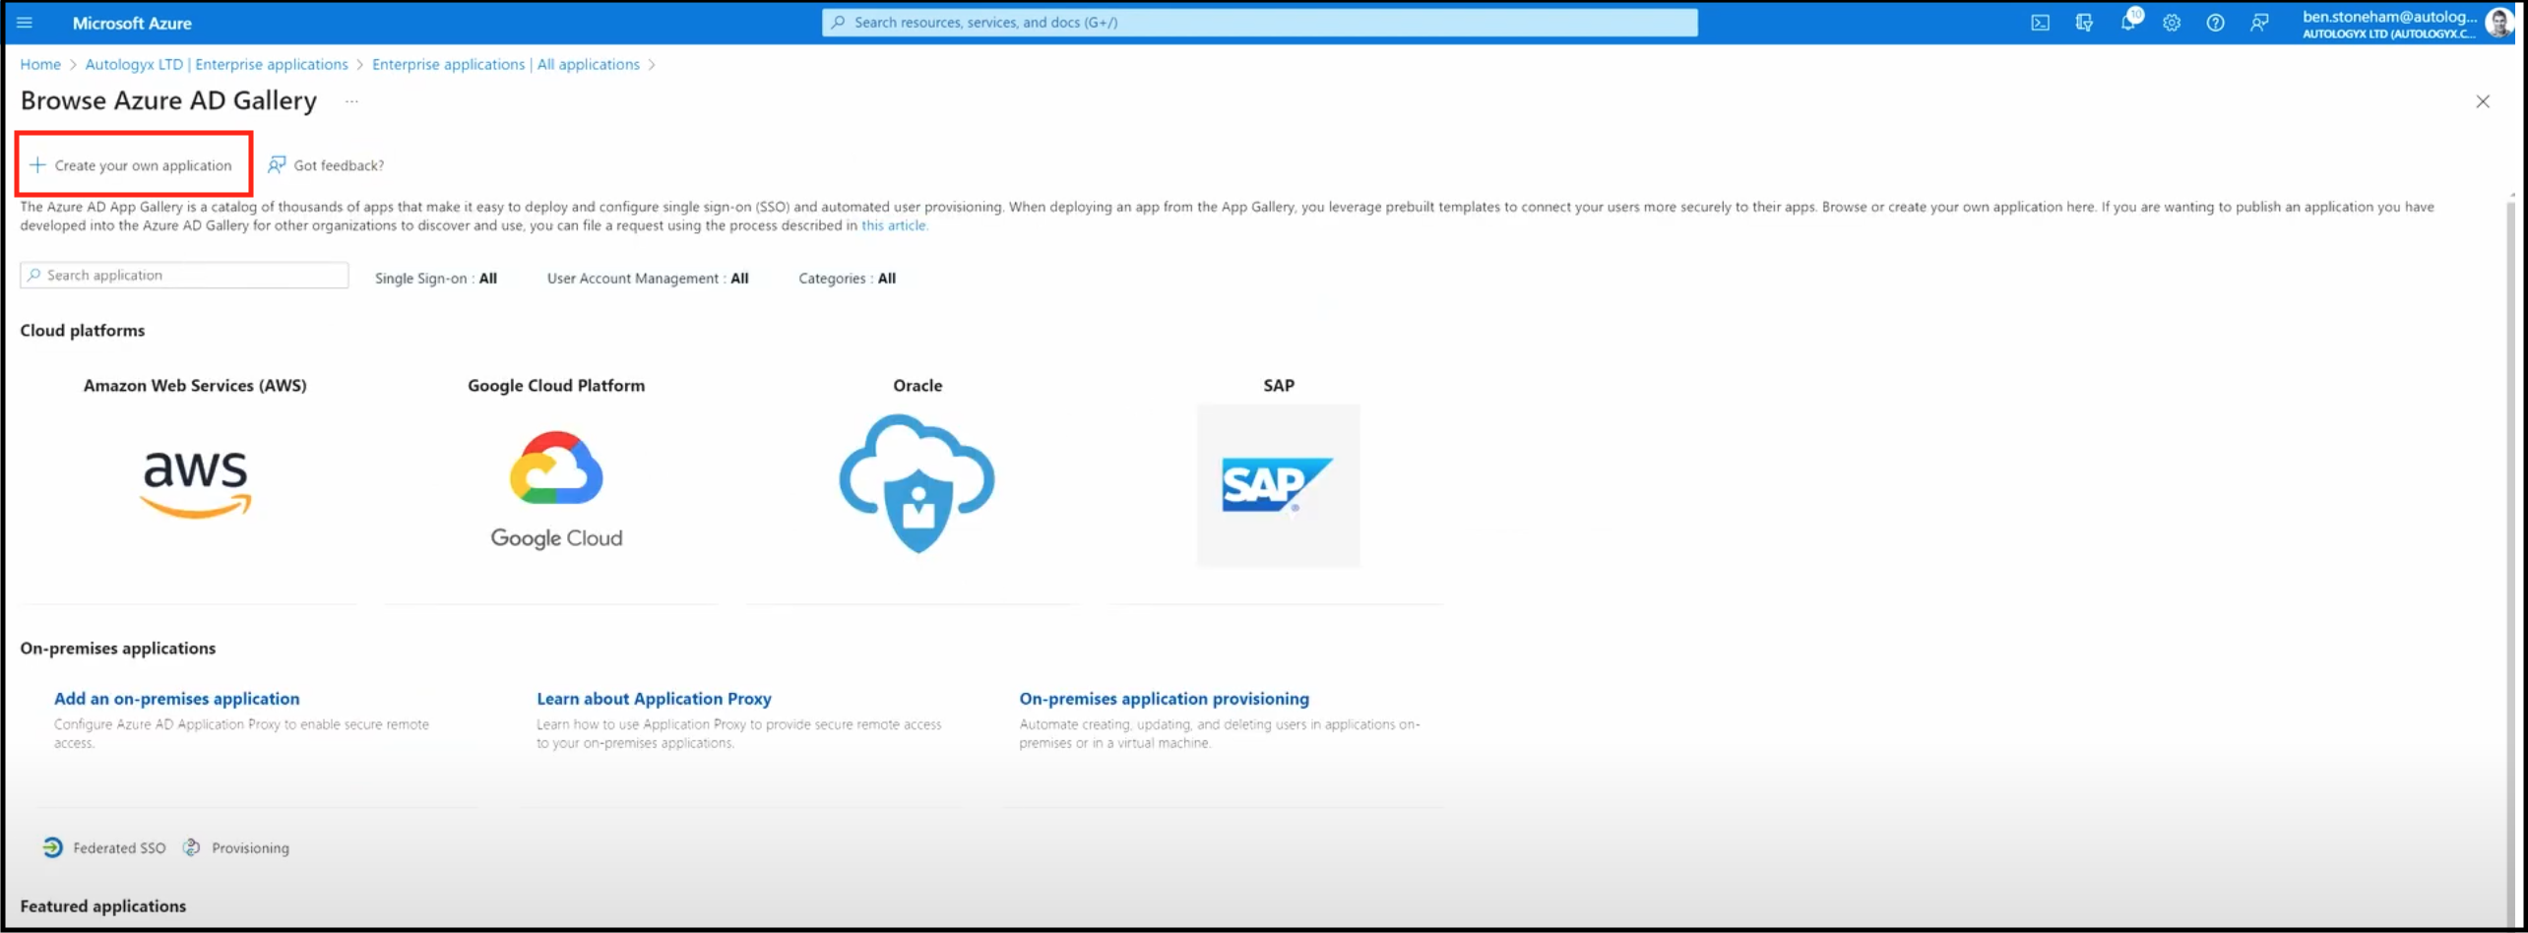Click the Featured applications heading

click(103, 906)
